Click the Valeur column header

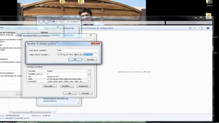67,71
